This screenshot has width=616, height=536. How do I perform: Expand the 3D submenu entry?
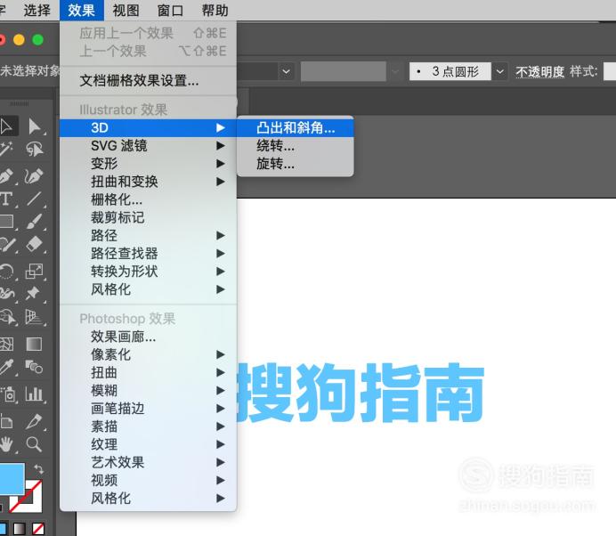(x=148, y=127)
